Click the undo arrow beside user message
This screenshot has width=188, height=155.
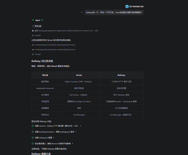[x=82, y=12]
